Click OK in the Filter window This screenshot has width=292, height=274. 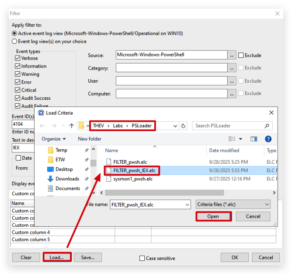point(235,257)
